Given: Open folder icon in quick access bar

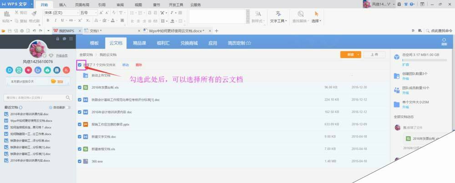Looking at the screenshot, I should click(4, 31).
